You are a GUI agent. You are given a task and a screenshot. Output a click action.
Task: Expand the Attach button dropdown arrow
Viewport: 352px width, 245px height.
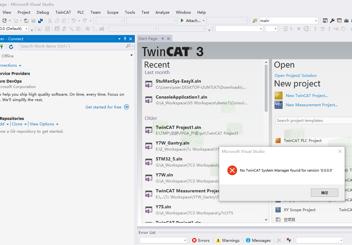click(203, 21)
